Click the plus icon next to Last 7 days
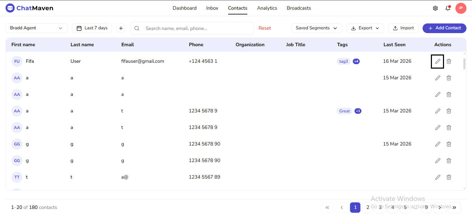This screenshot has width=472, height=221. (120, 28)
